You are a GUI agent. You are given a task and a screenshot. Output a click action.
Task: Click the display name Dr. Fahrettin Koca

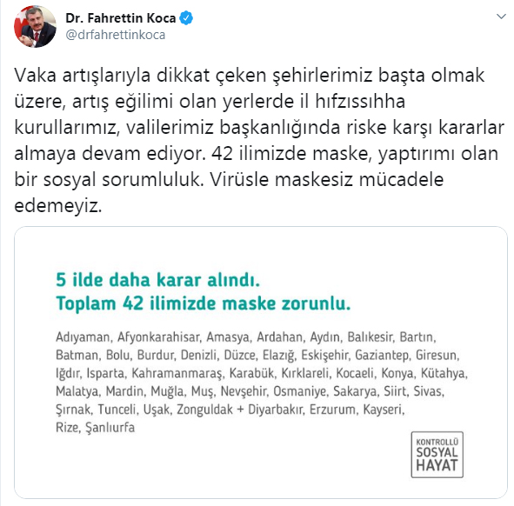click(x=121, y=18)
